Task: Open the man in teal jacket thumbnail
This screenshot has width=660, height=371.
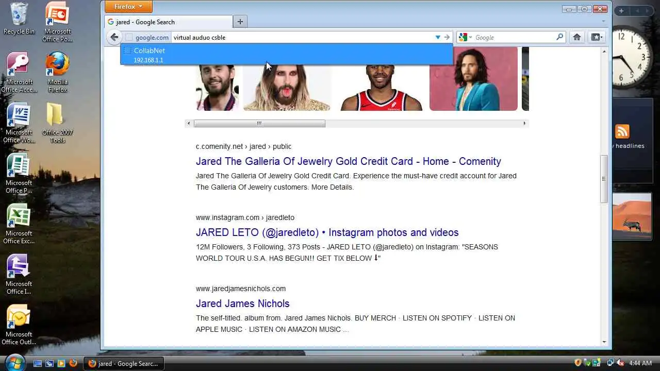Action: pos(473,79)
